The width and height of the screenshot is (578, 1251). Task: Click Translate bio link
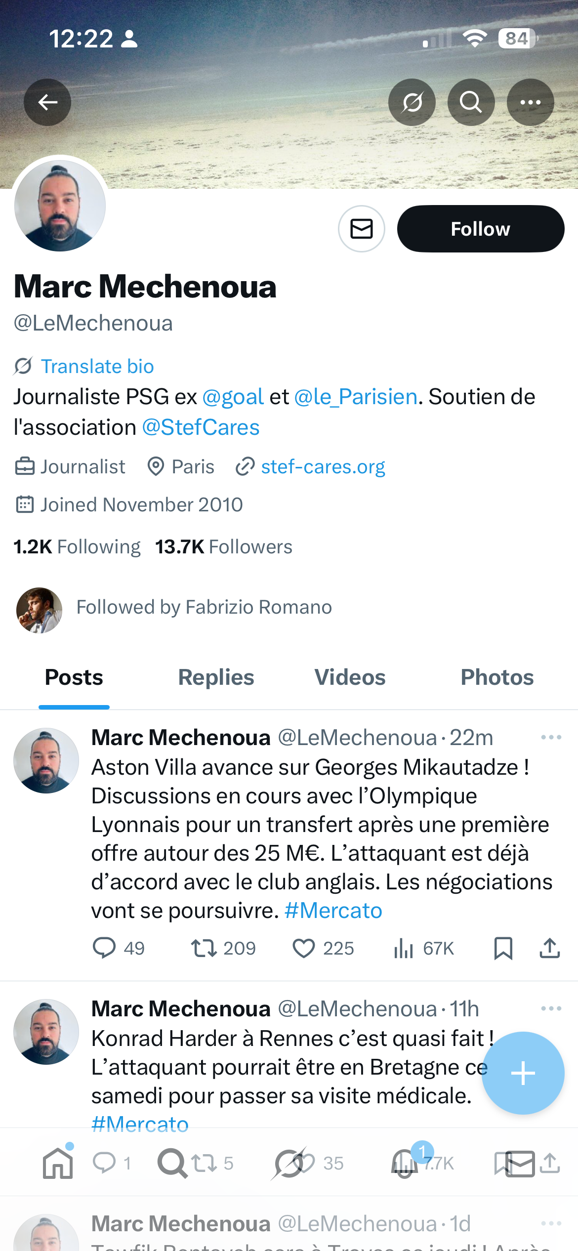point(97,367)
